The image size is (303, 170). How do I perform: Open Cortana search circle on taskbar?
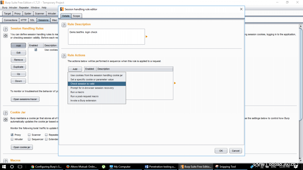click(12, 166)
